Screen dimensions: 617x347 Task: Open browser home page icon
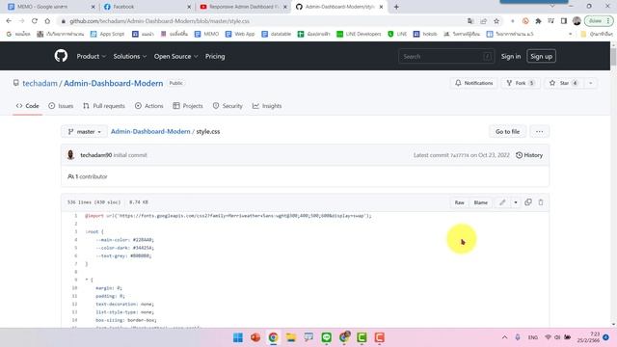[47, 21]
